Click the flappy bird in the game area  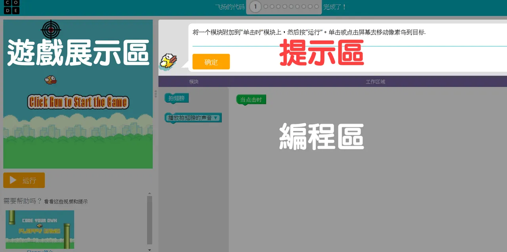(x=50, y=80)
